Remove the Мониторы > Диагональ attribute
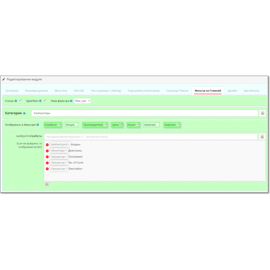This screenshot has height=270, width=270. click(47, 151)
